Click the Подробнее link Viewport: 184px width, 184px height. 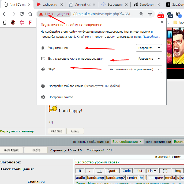coord(151,37)
